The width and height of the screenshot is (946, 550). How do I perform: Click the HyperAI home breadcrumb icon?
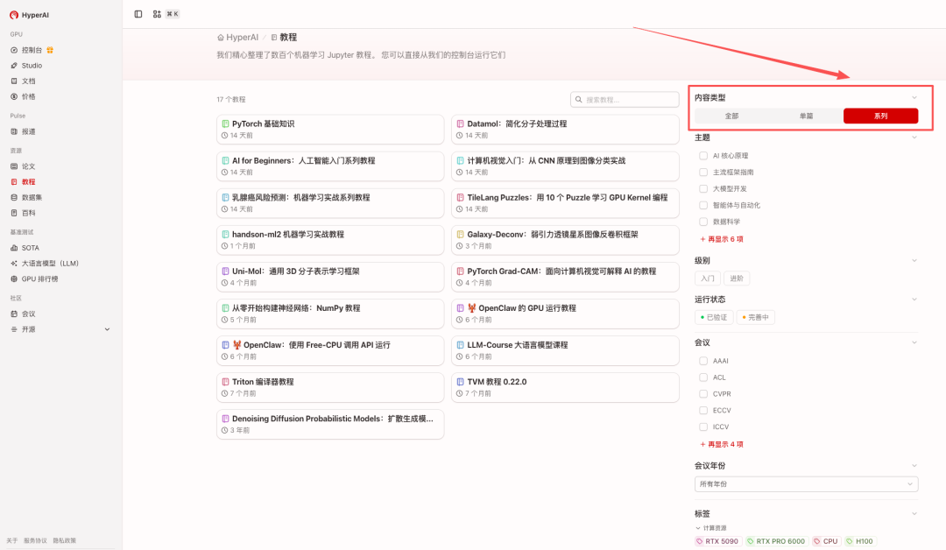(220, 38)
